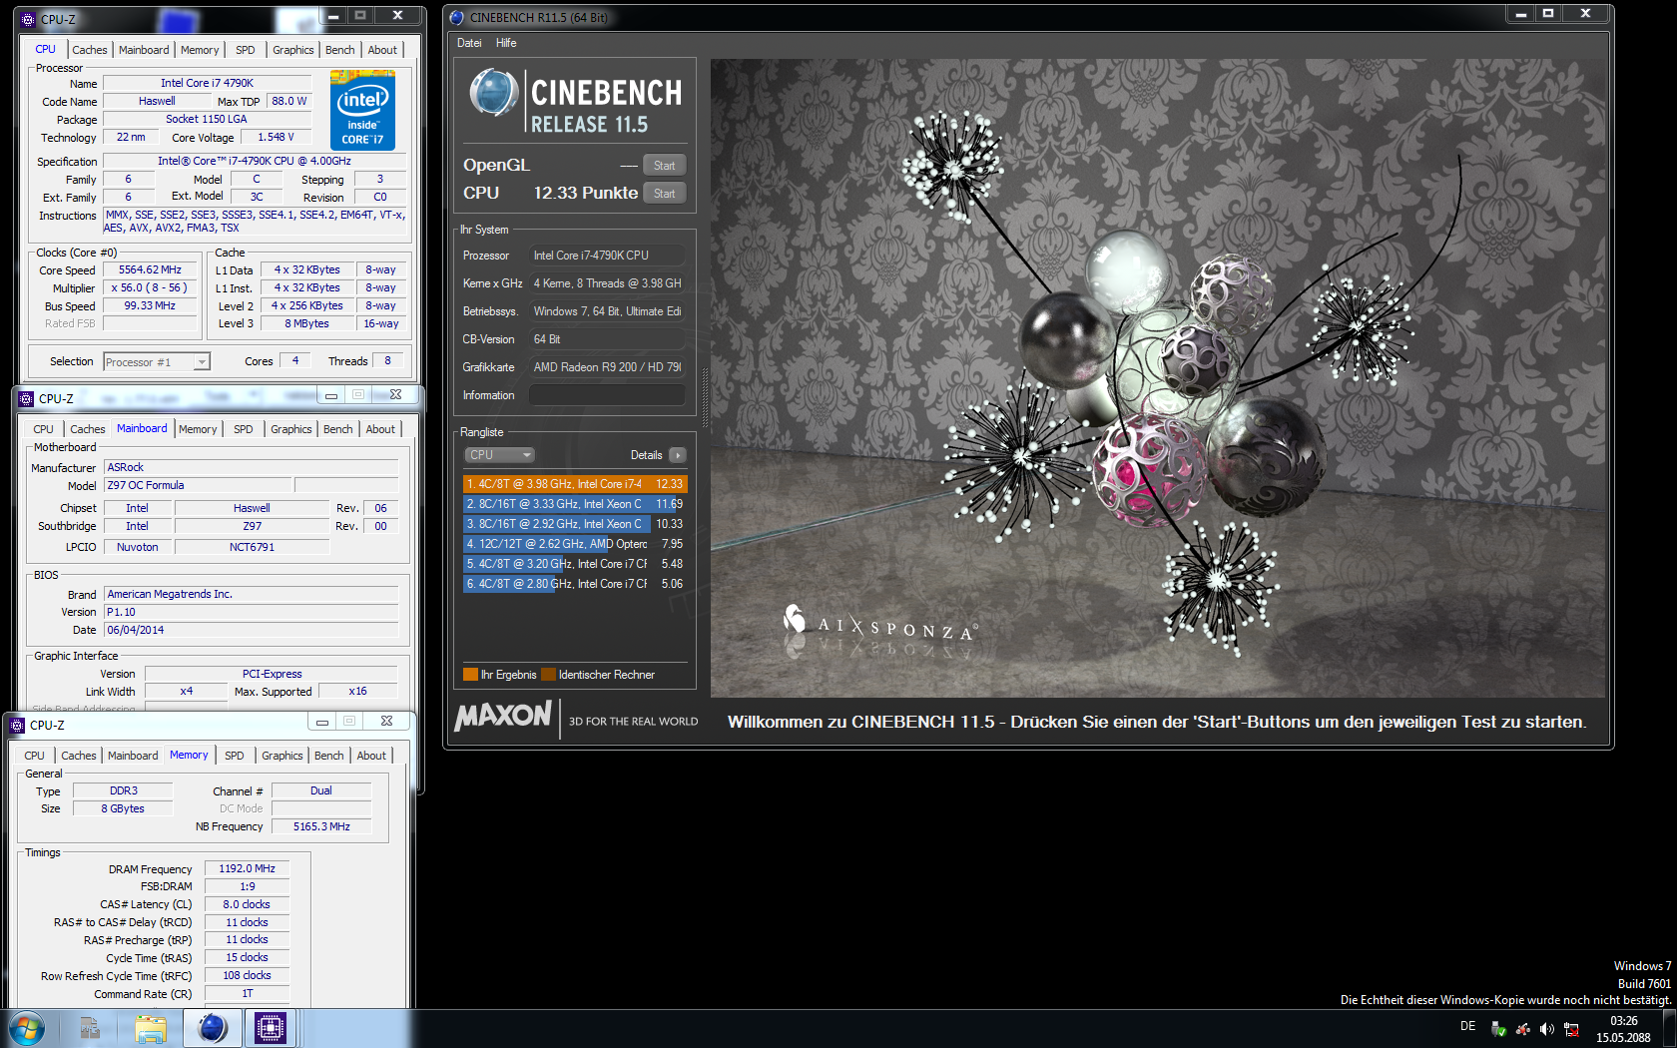Open SPD tab in Mainboard CPU-Z window

tap(244, 429)
